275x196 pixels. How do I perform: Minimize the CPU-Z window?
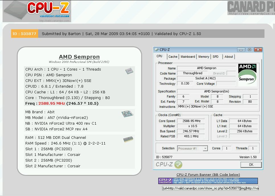click(x=241, y=50)
